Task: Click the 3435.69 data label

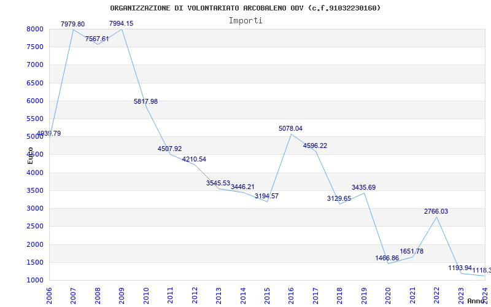Action: [x=363, y=187]
